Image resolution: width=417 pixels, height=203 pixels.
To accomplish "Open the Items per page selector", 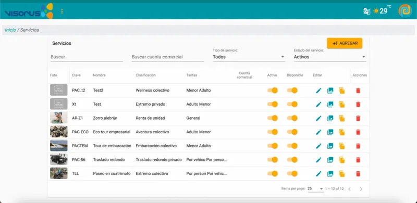I will 315,188.
